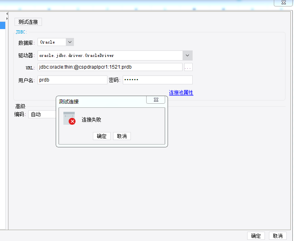
Task: Focus the 用户名 input field
Action: tap(72, 80)
